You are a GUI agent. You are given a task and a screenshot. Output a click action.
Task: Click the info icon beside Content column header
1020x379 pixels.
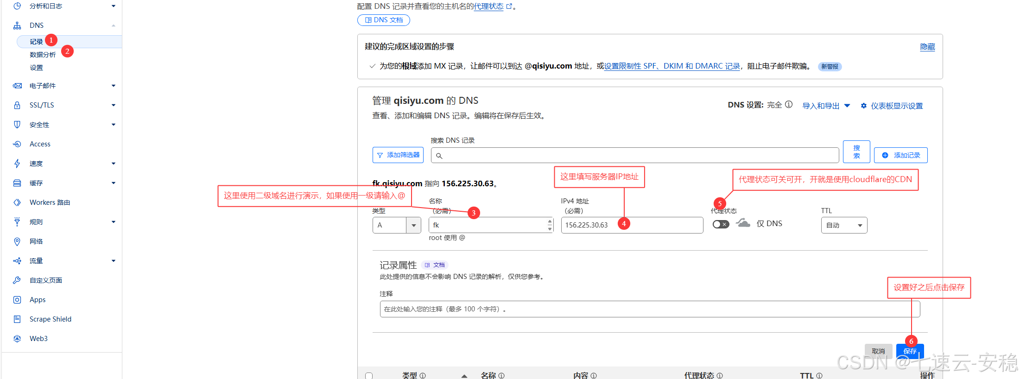tap(594, 376)
